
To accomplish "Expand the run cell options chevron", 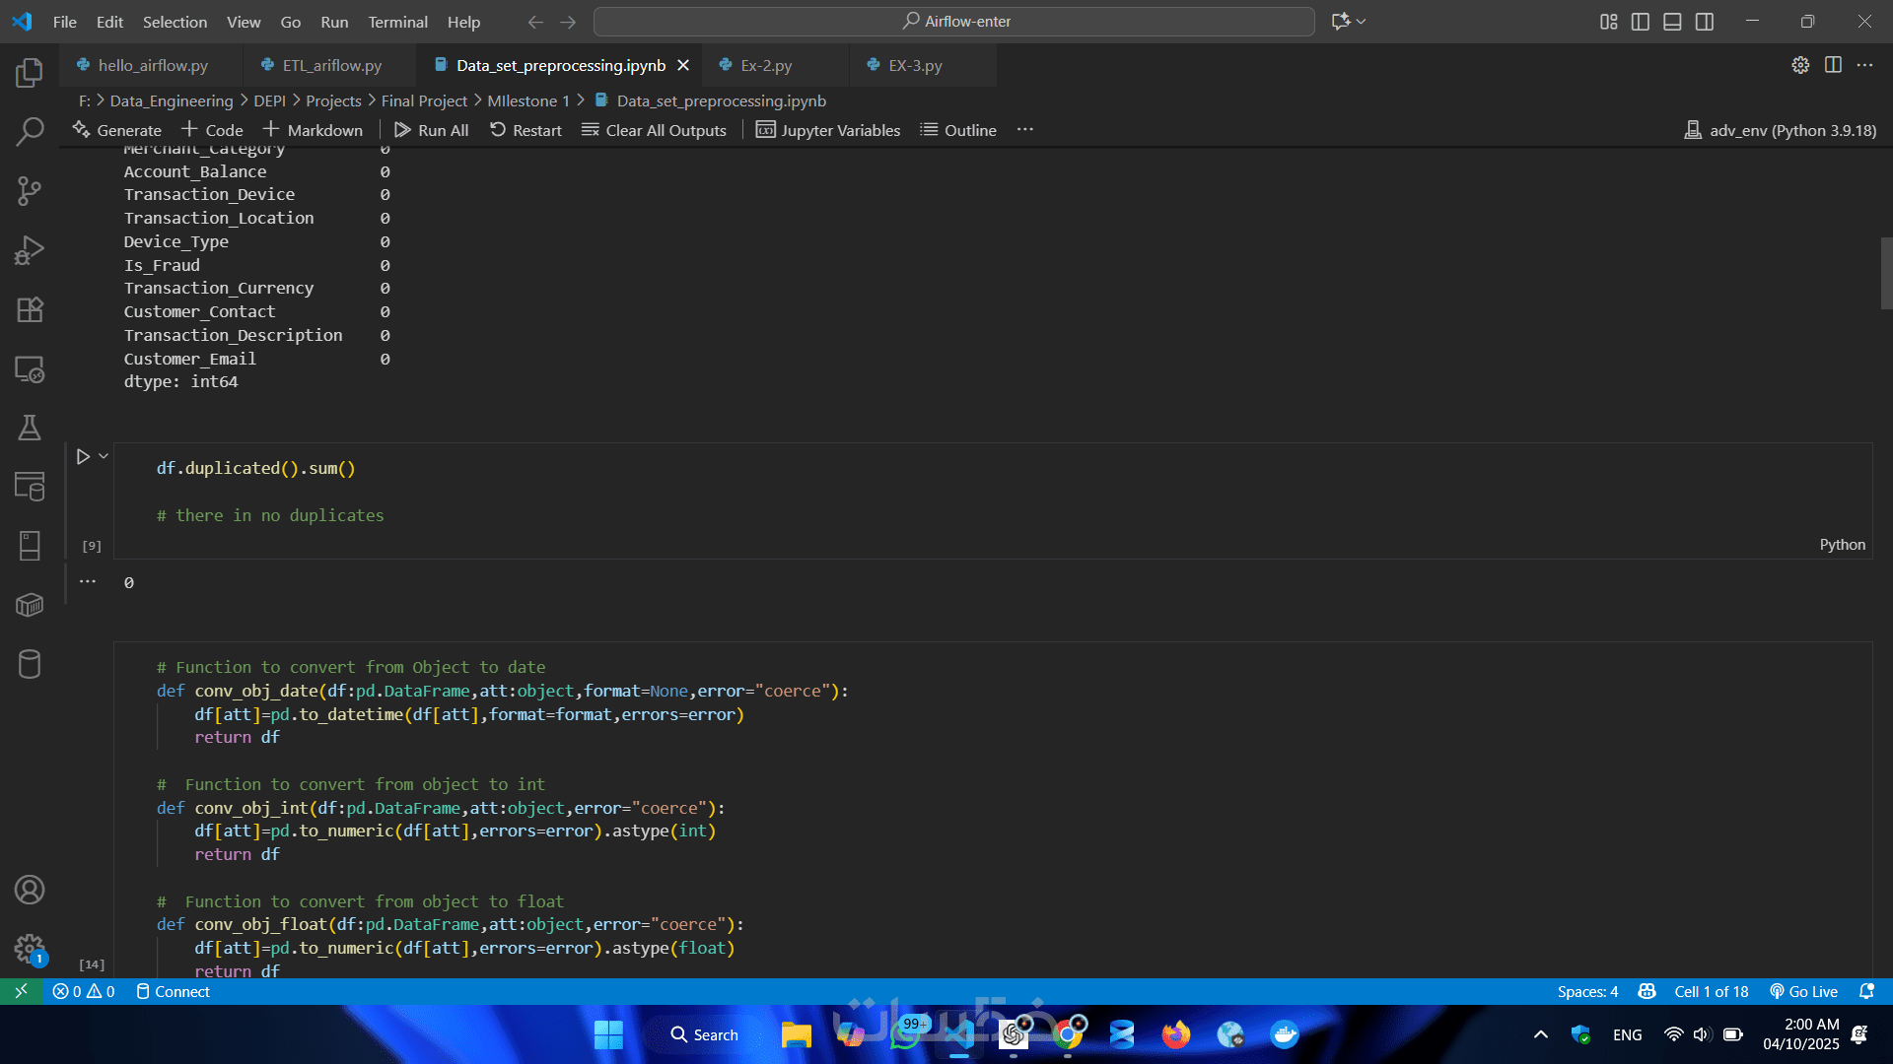I will pos(104,456).
